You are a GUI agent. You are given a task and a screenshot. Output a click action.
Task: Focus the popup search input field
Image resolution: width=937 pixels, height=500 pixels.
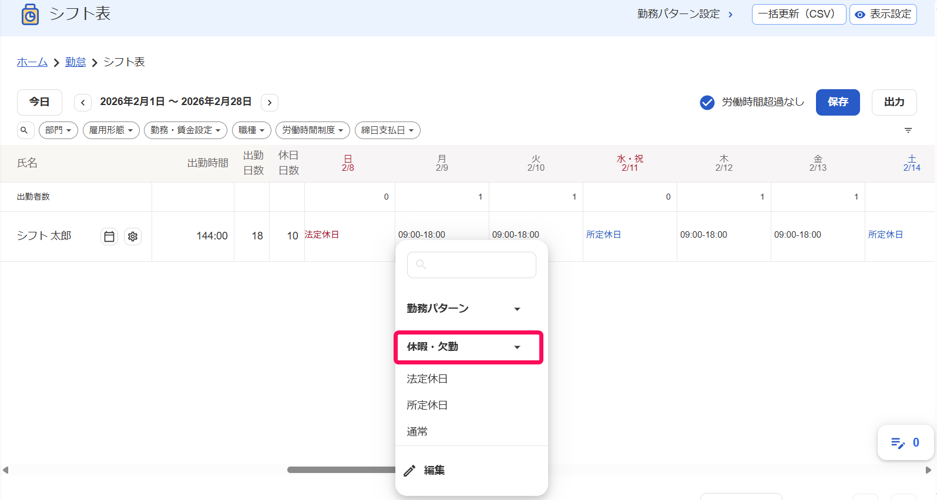[x=472, y=265]
